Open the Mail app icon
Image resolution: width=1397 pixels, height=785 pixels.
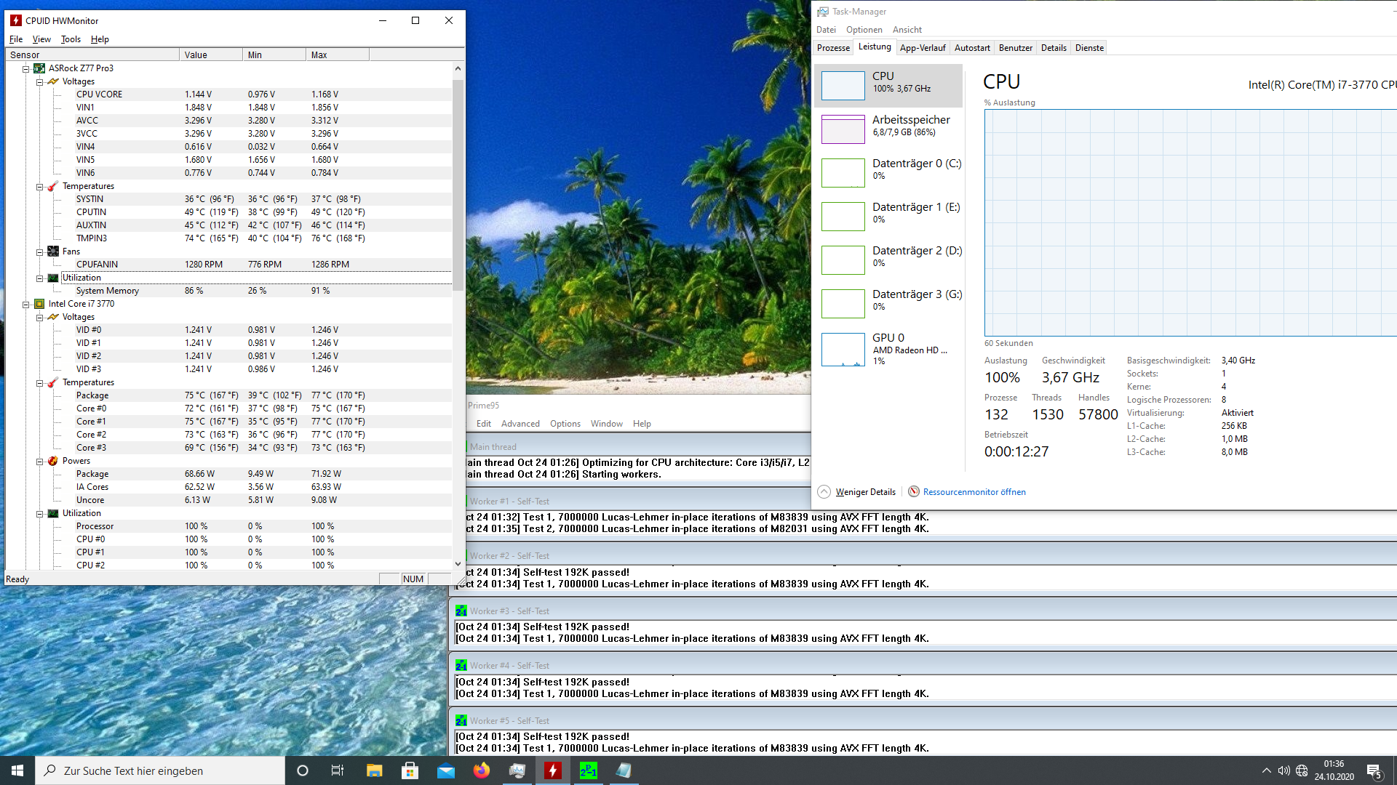(x=446, y=770)
